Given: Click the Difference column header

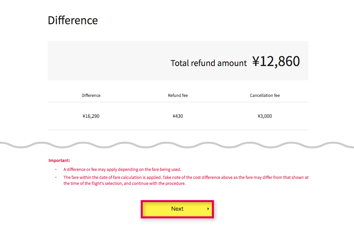Looking at the screenshot, I should pos(91,96).
